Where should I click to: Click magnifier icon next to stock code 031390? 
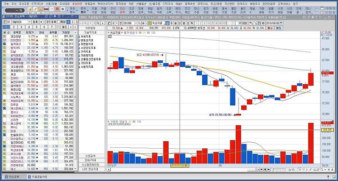tap(139, 23)
